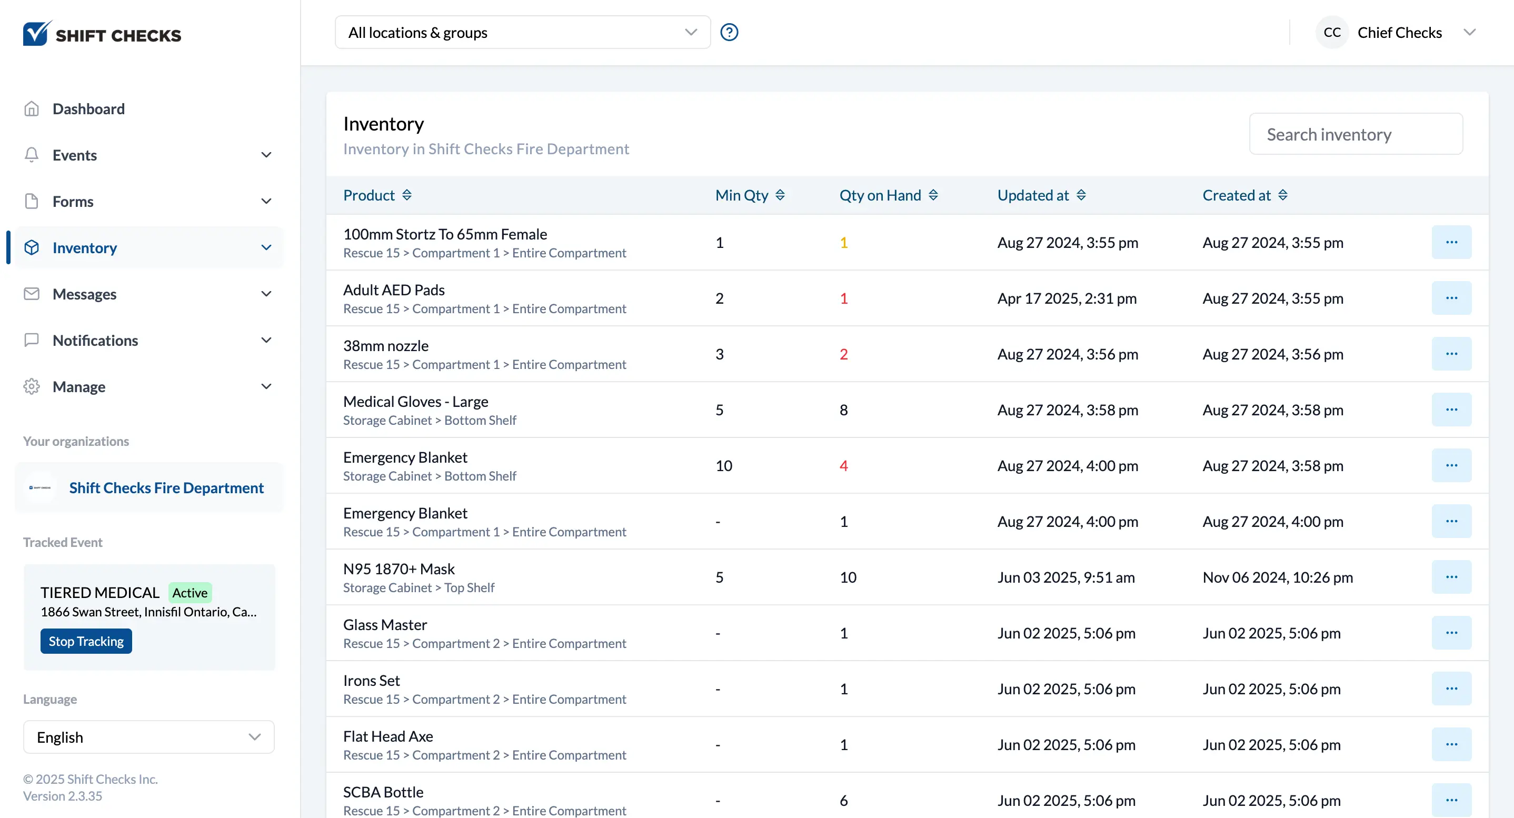Sort by Qty on Hand column
The height and width of the screenshot is (818, 1514).
point(933,195)
